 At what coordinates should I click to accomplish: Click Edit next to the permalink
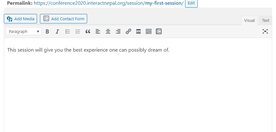tap(191, 3)
